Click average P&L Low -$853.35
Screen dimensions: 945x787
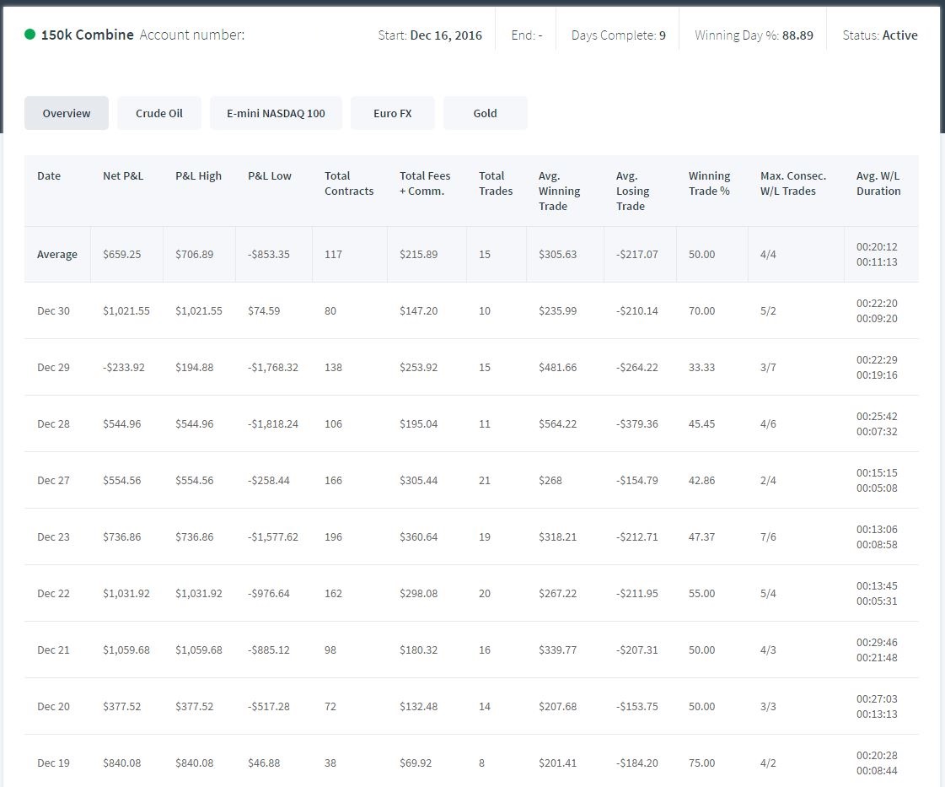pyautogui.click(x=268, y=254)
